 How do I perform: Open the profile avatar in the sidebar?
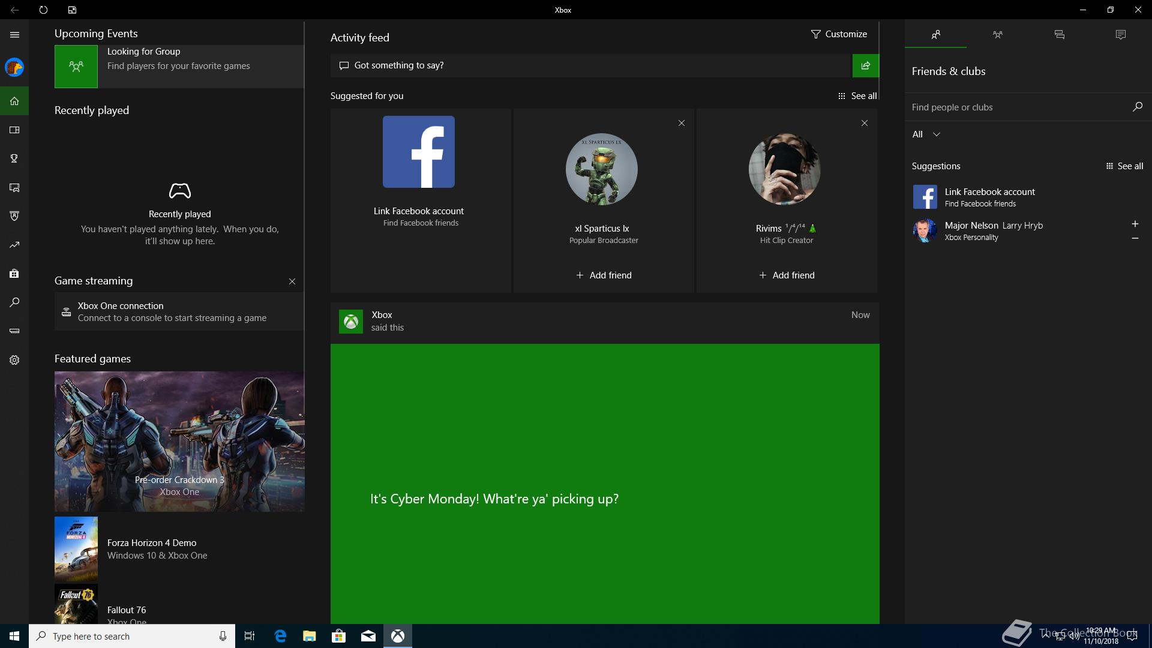14,67
